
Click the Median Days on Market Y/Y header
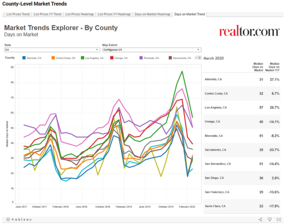click(273, 67)
